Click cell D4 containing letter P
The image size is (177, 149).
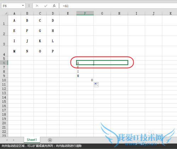tap(53, 51)
